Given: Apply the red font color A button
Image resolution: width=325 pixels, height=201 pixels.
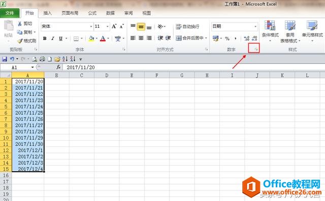Looking at the screenshot, I should pyautogui.click(x=103, y=38).
